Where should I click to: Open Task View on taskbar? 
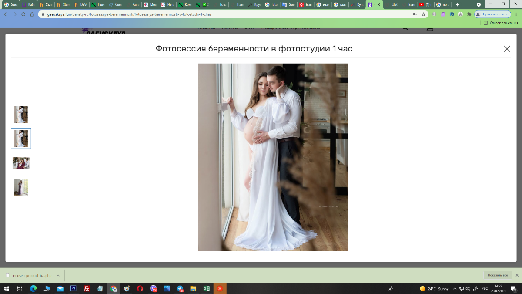[20, 288]
